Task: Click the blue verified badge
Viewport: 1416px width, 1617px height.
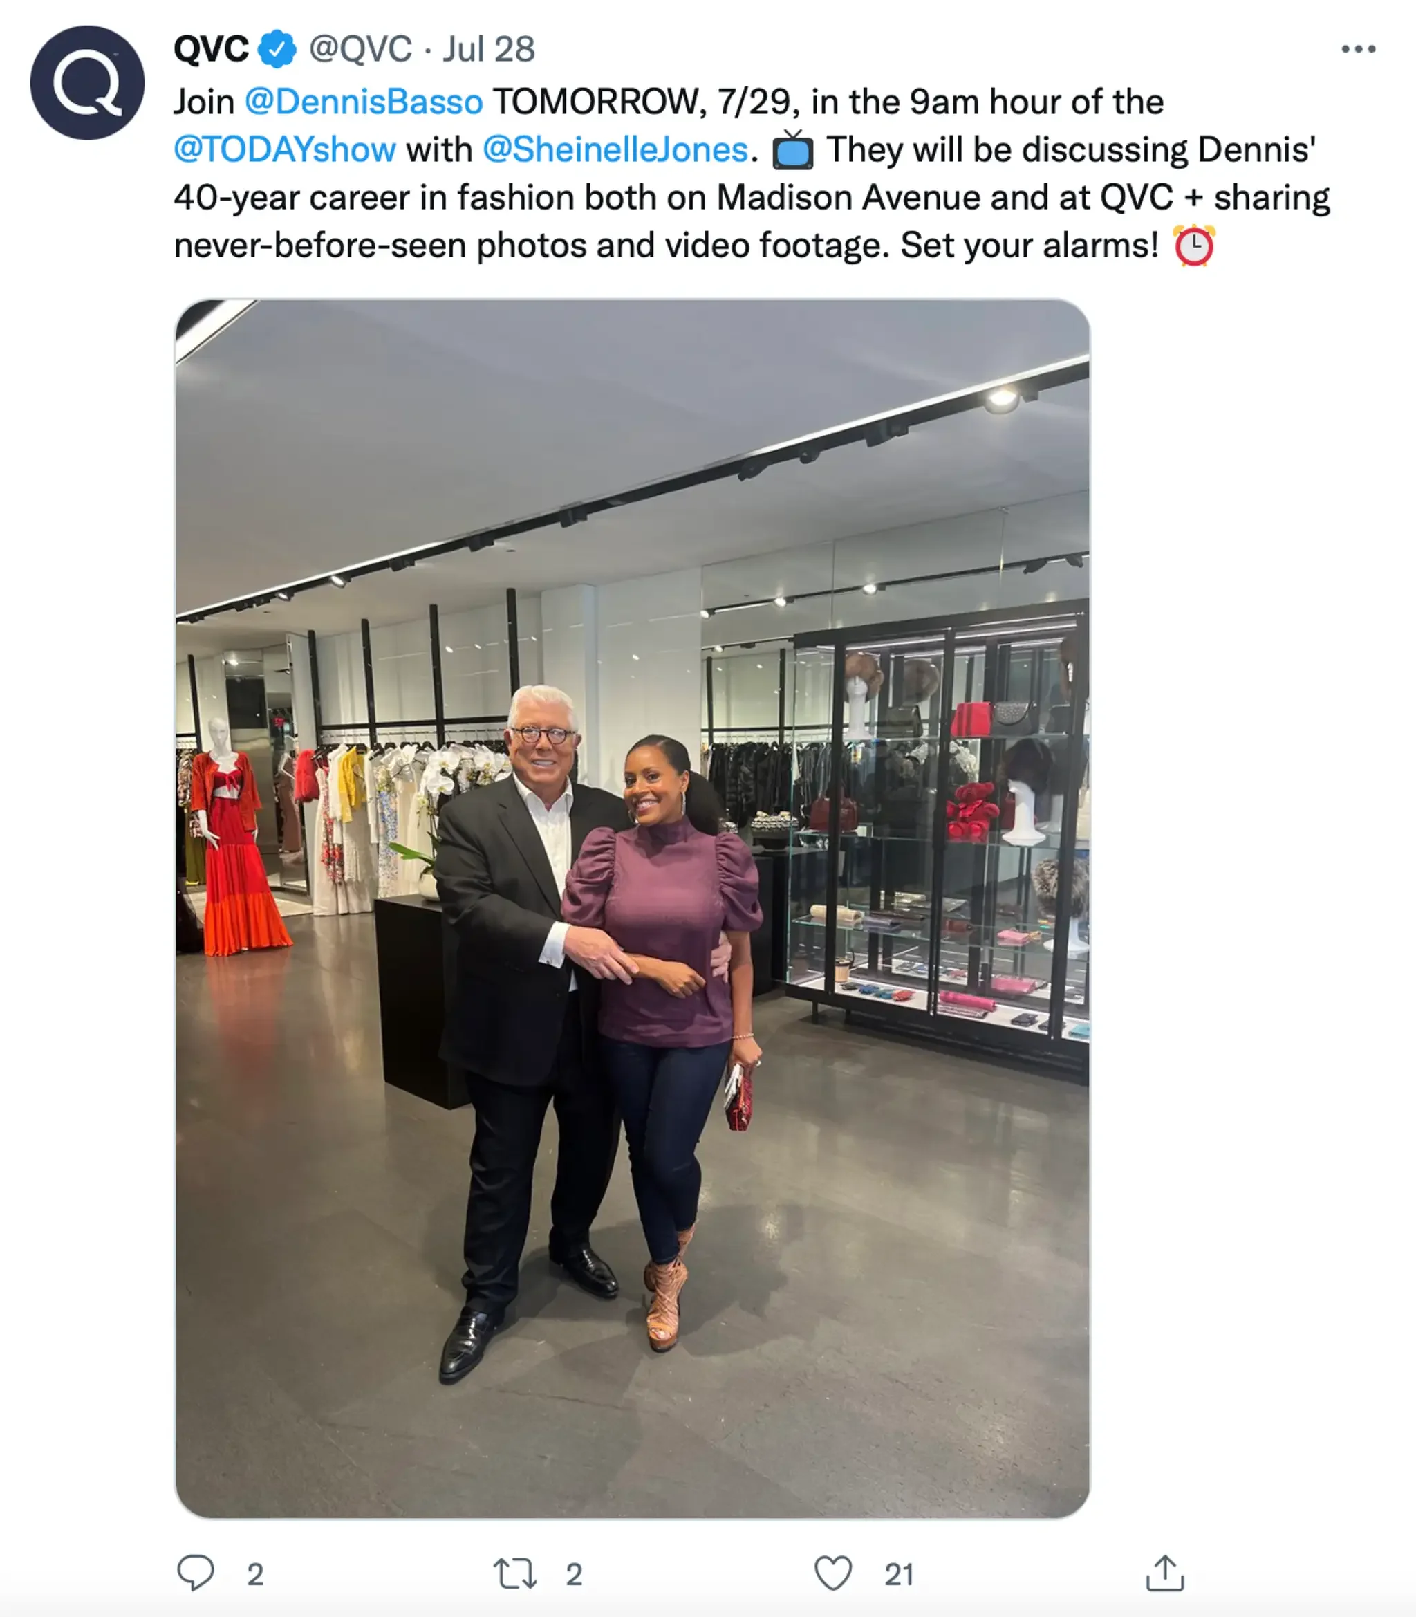Action: point(277,49)
